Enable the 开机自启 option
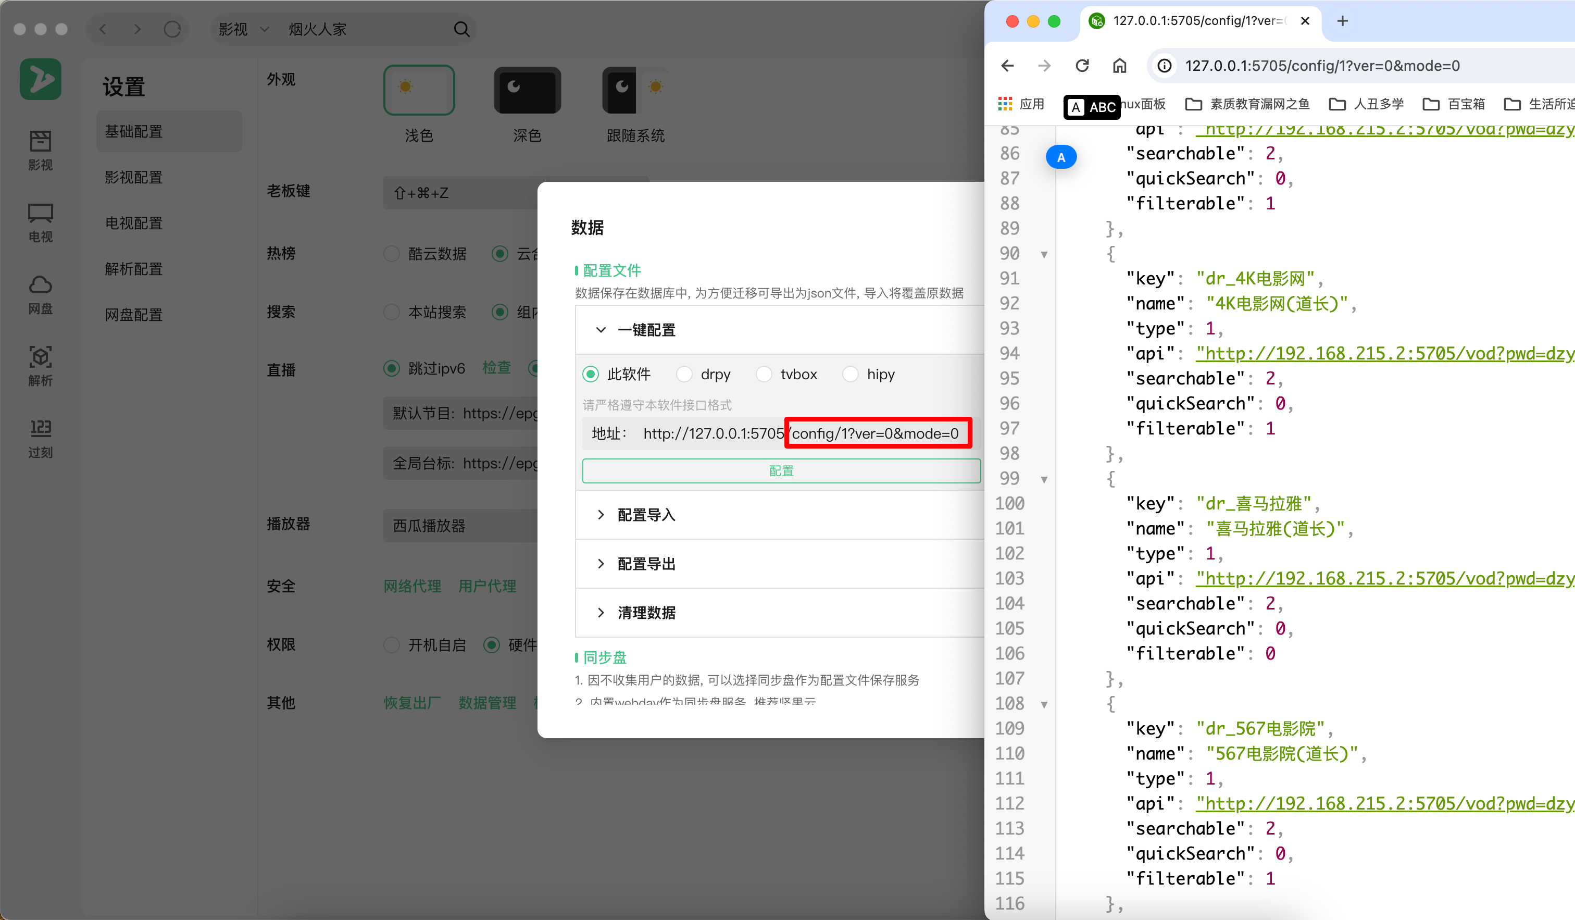 click(x=392, y=644)
